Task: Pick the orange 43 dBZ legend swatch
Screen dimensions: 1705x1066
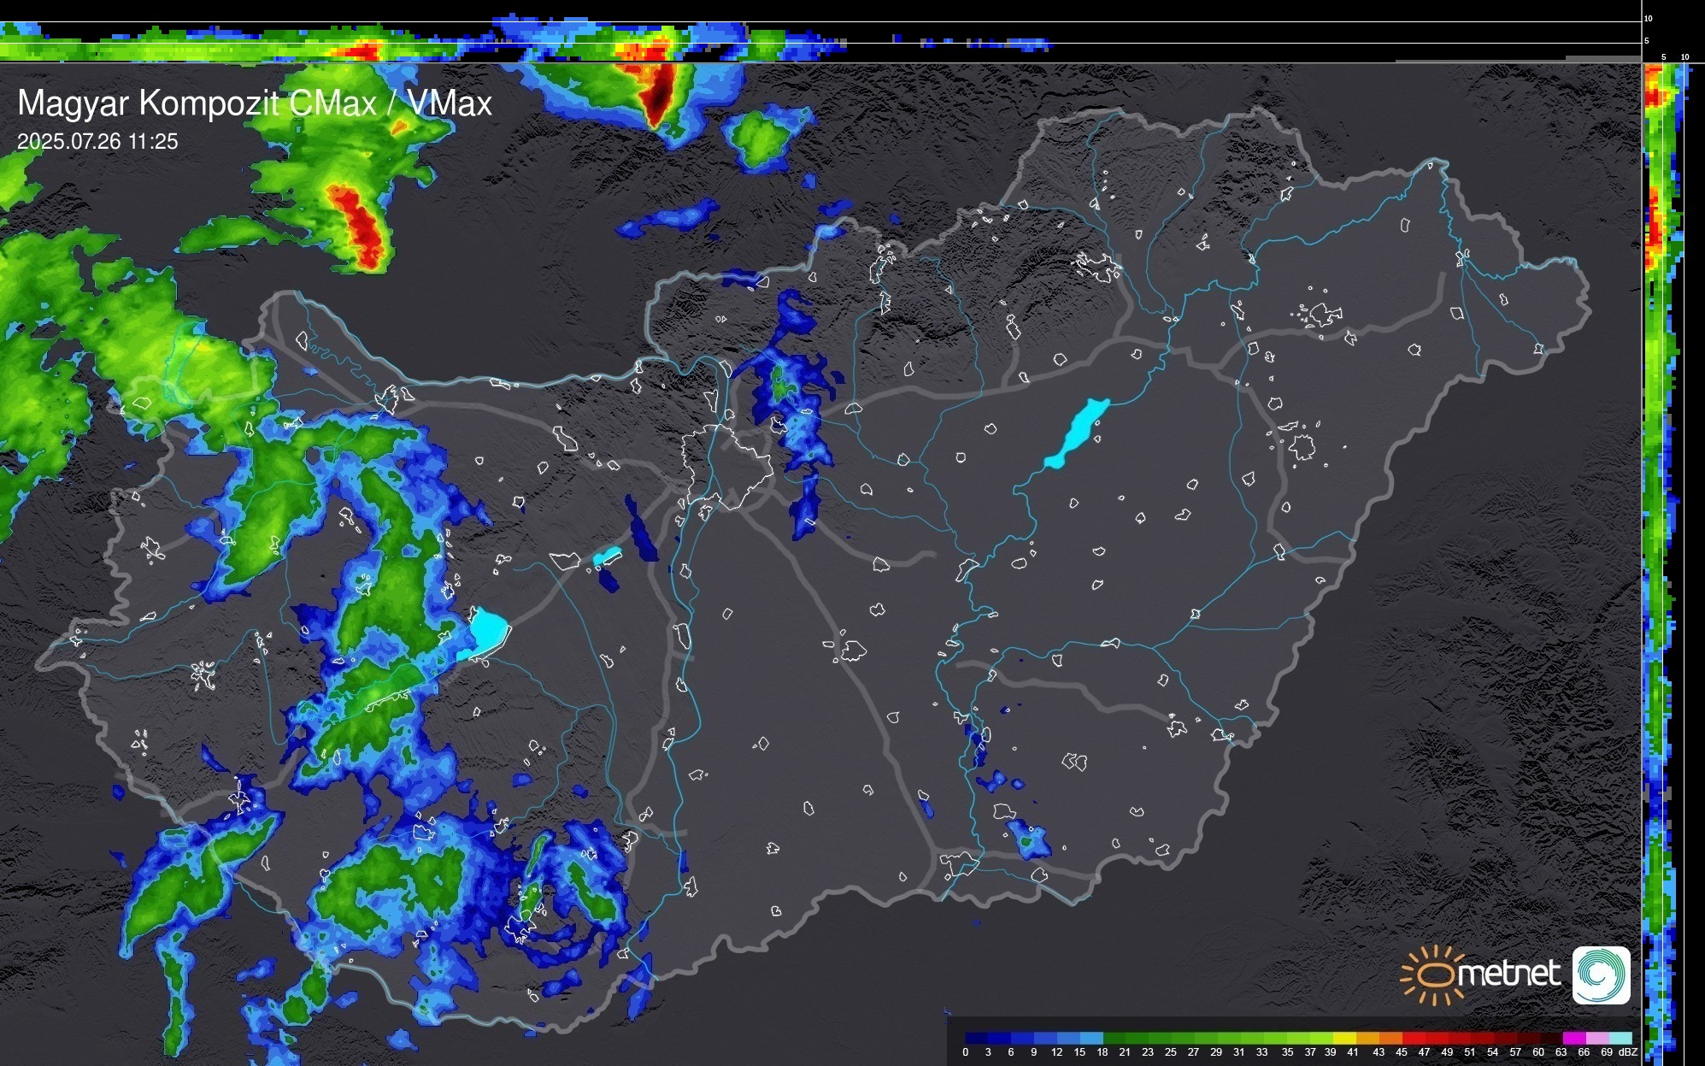Action: (x=1390, y=1039)
